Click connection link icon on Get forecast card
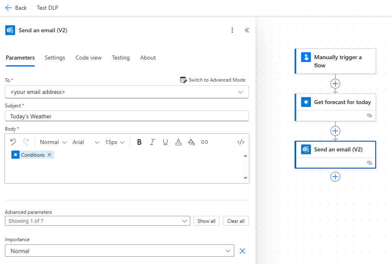The image size is (392, 264). tap(370, 115)
